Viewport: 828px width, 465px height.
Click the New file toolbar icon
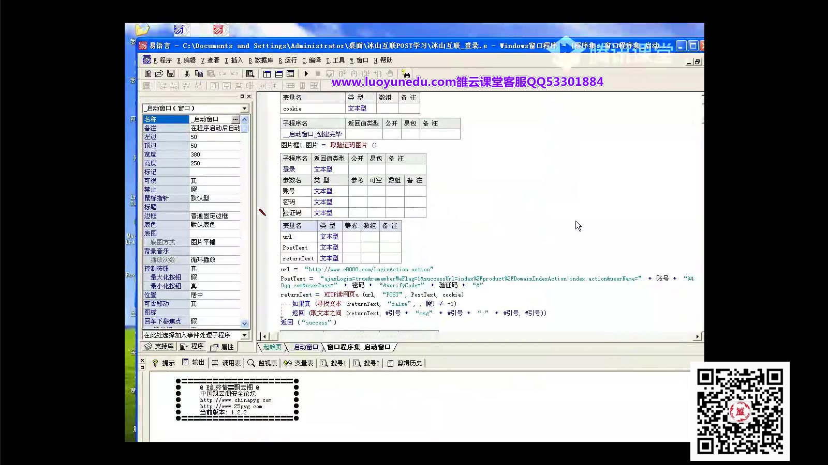[x=148, y=73]
